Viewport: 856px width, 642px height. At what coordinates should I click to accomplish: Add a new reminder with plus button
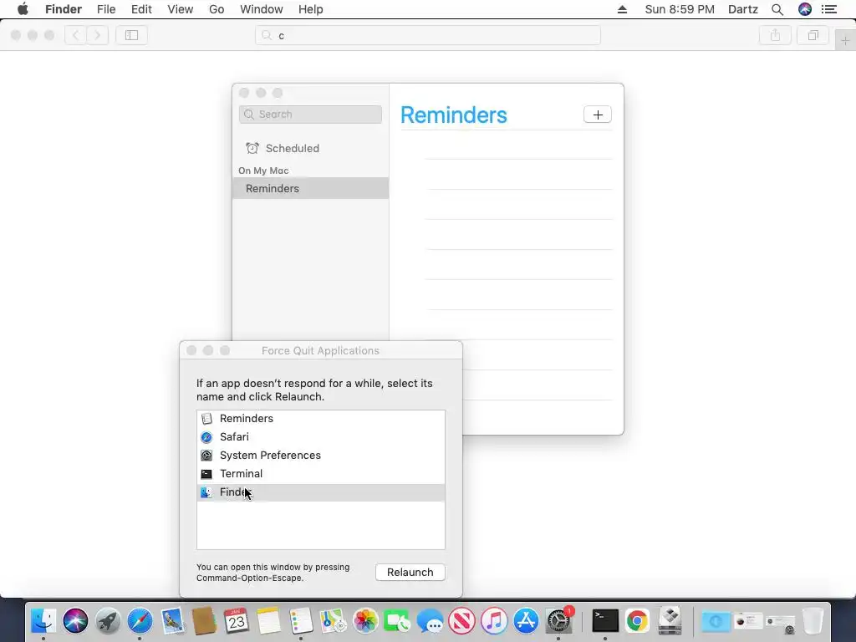click(x=598, y=115)
